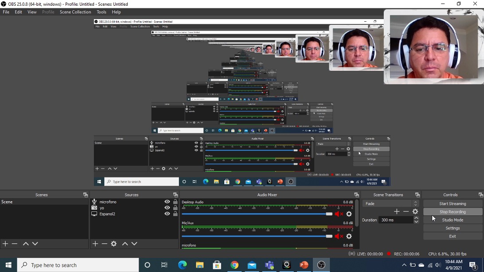Open the File menu

(6, 12)
